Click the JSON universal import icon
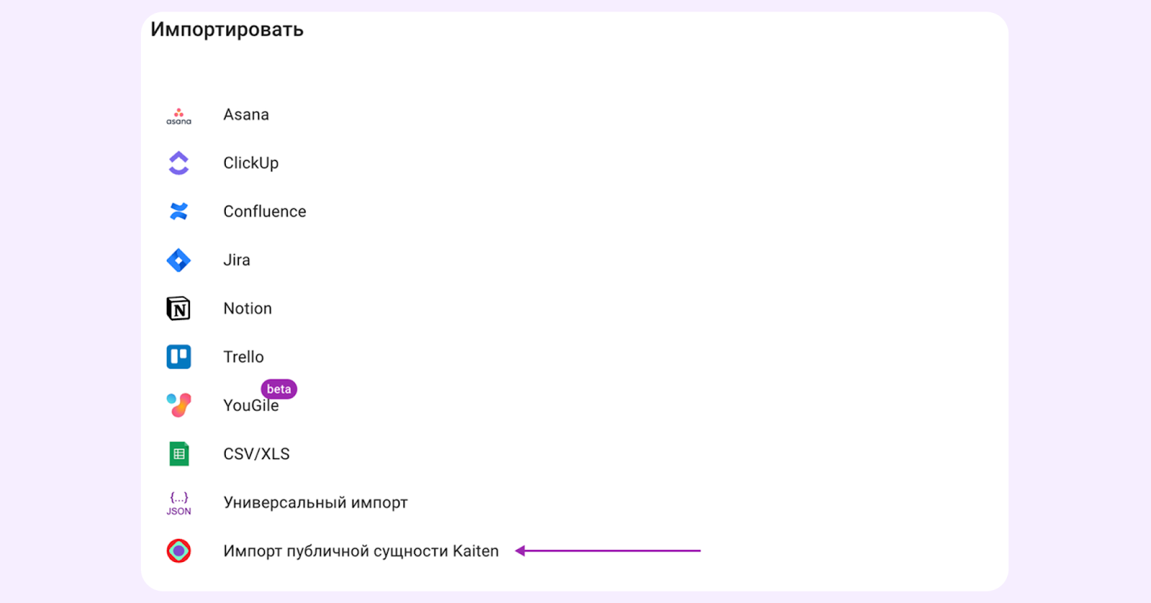The width and height of the screenshot is (1151, 603). click(x=178, y=502)
